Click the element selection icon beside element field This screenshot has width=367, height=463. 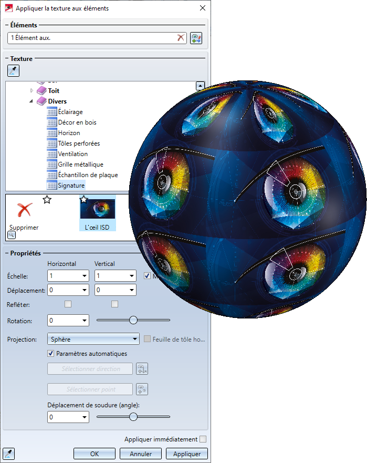pos(196,38)
